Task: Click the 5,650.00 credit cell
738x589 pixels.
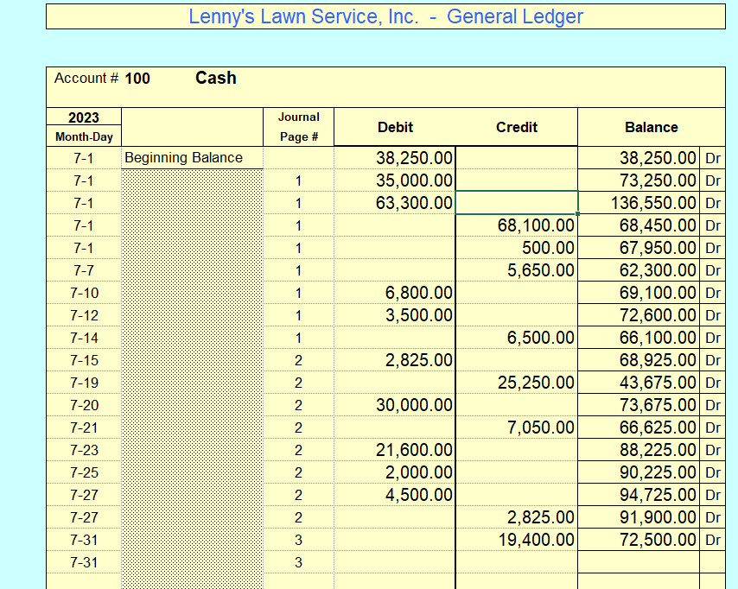Action: [x=516, y=270]
